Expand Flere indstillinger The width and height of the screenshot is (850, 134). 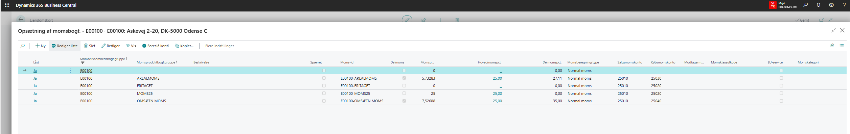220,46
